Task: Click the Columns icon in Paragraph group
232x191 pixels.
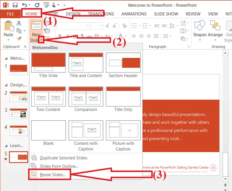Action: (x=166, y=36)
